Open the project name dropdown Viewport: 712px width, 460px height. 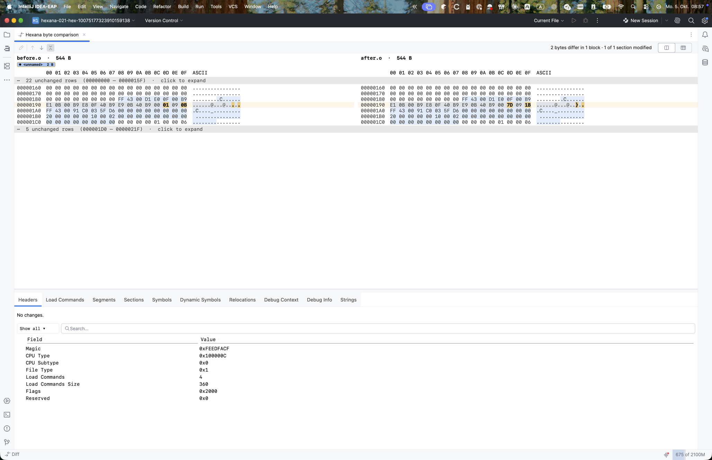(x=83, y=20)
